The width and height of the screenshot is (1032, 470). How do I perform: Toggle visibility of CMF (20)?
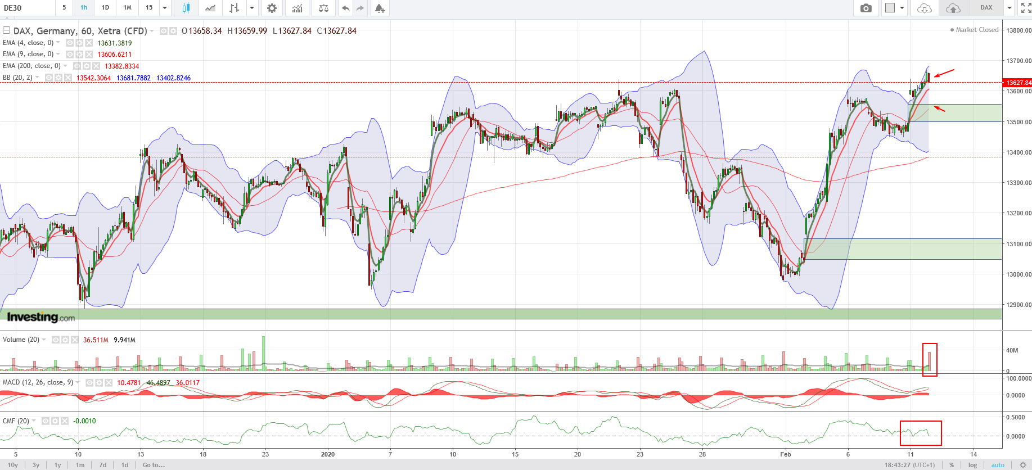[46, 421]
